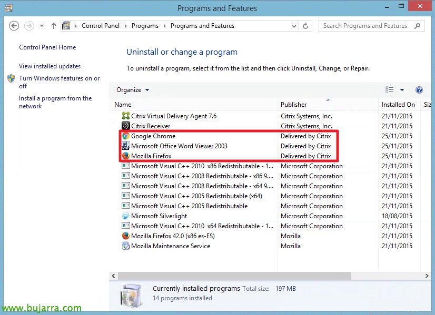Click the Word Viewer 2003 icon
The image size is (435, 315).
pyautogui.click(x=126, y=146)
